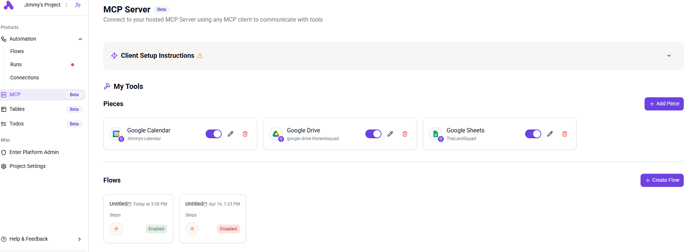Disable the Google Calendar toggle
Image resolution: width=690 pixels, height=252 pixels.
point(214,134)
